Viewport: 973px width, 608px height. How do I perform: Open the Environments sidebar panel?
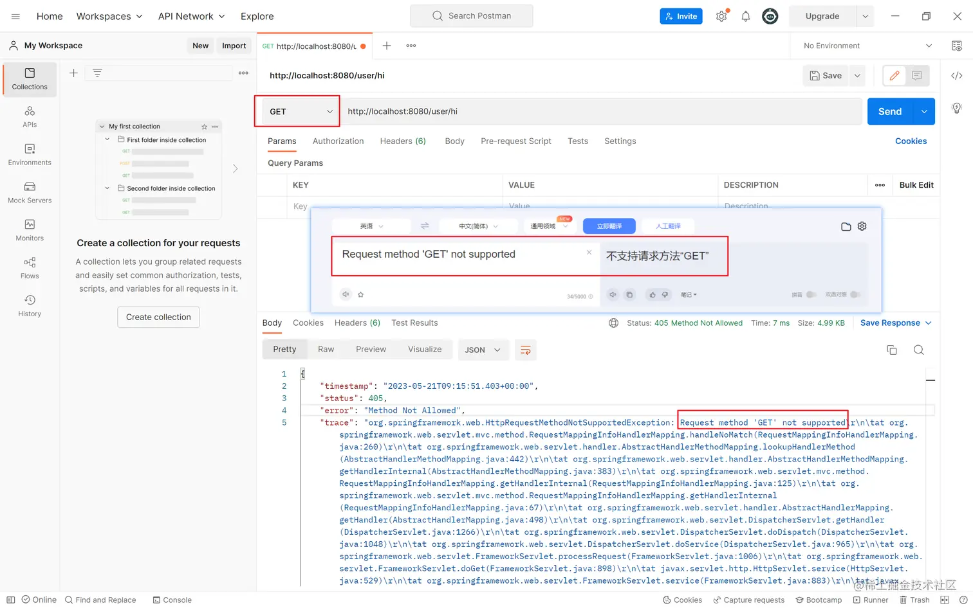[x=30, y=155]
